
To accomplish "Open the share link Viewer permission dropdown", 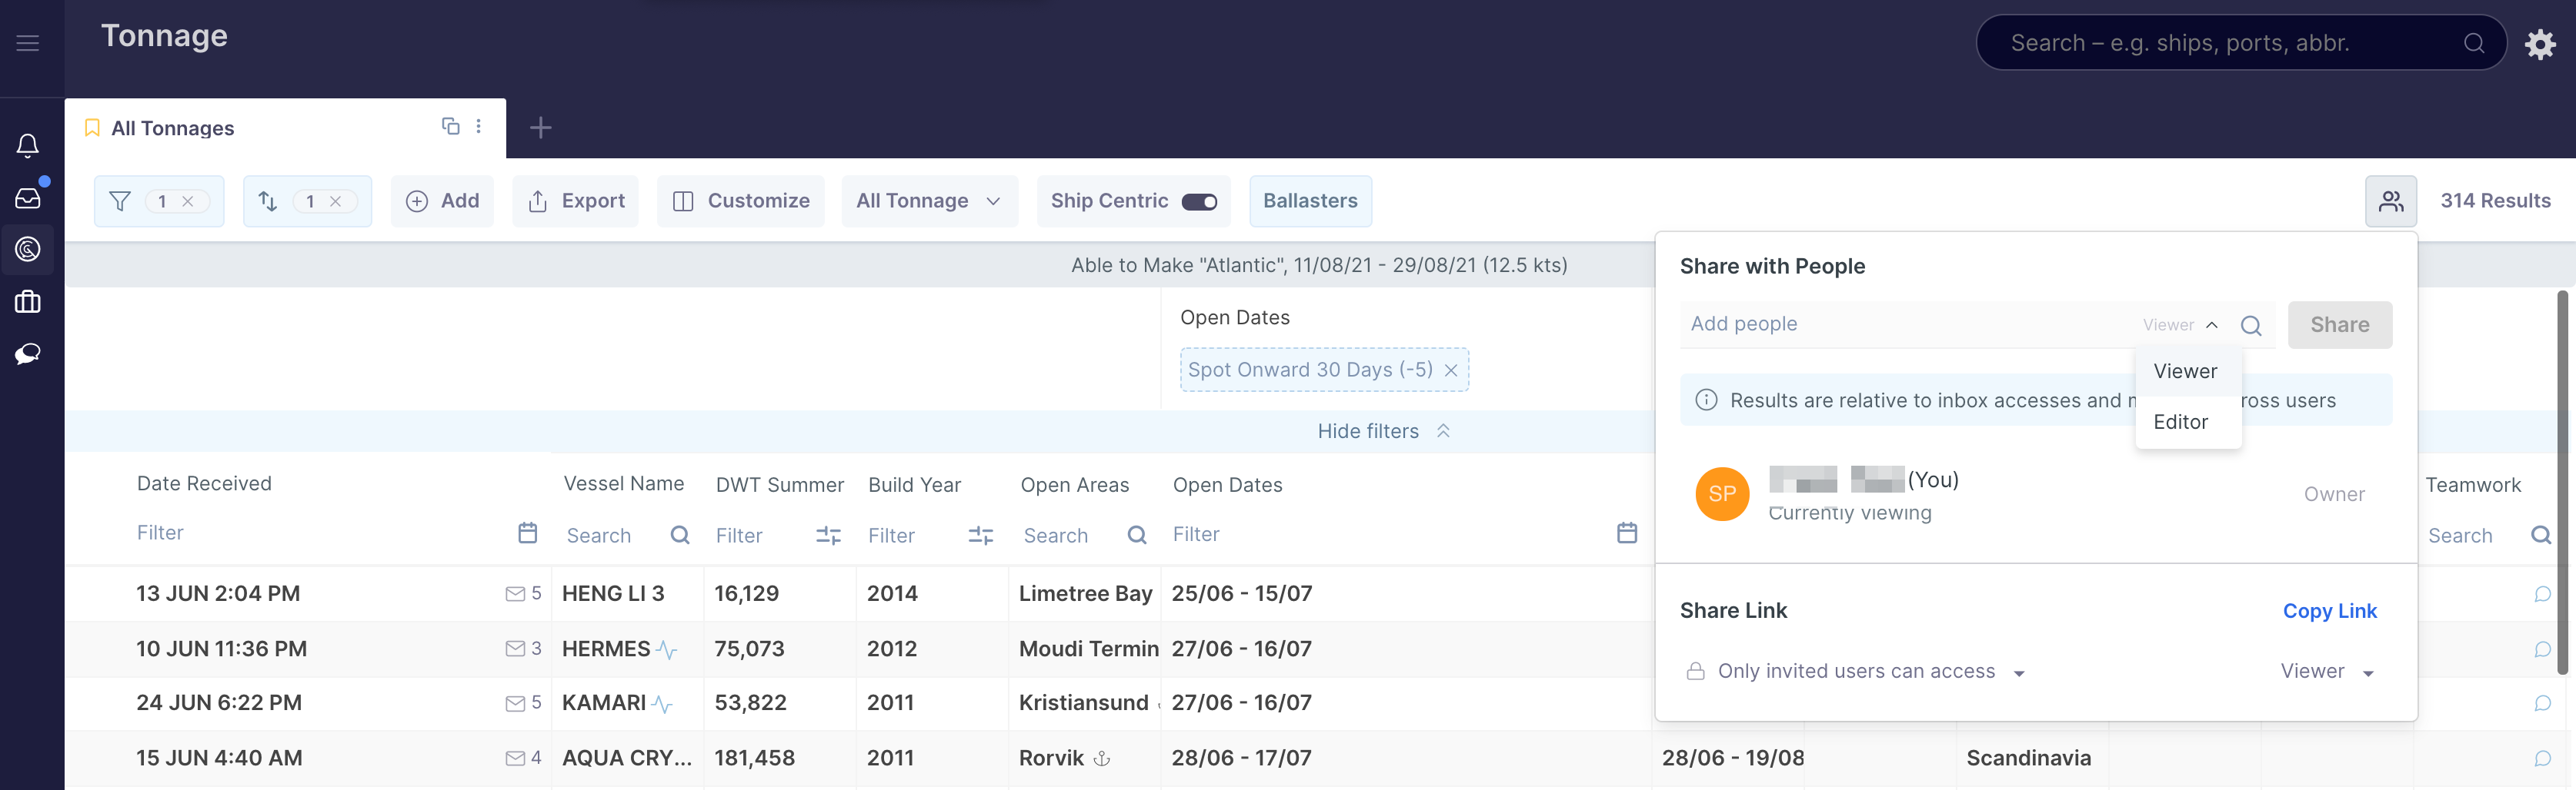I will pyautogui.click(x=2326, y=672).
